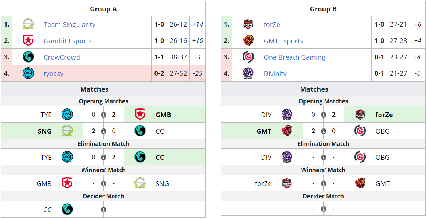
Task: Open info for TYE vs GMB opening match
Action: point(103,115)
